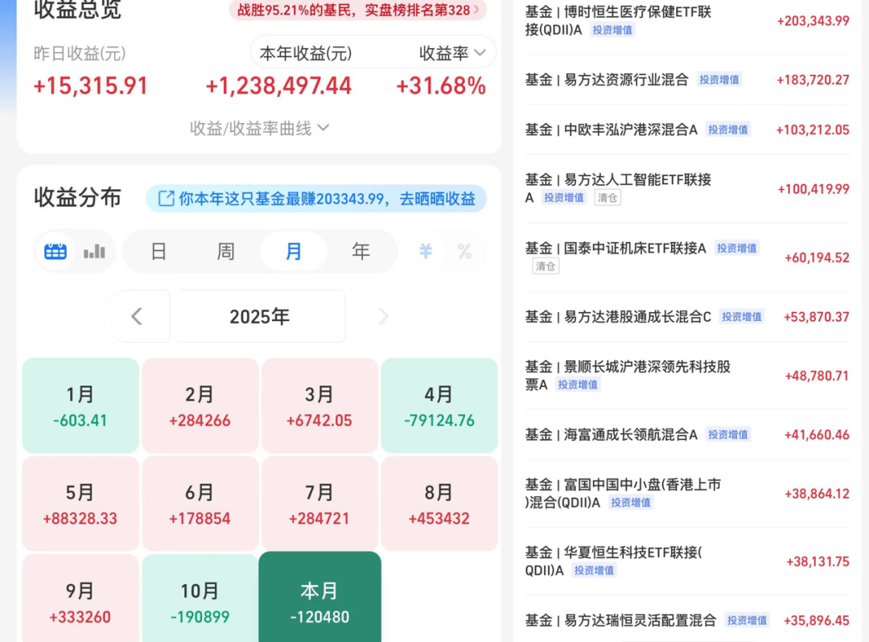
Task: Toggle yuan amount display mode
Action: [x=426, y=252]
